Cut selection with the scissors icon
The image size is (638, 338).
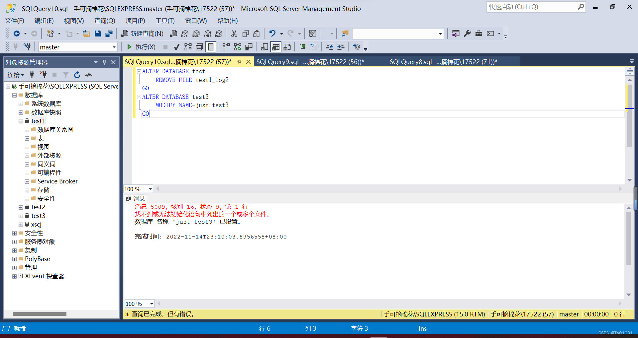(x=234, y=34)
